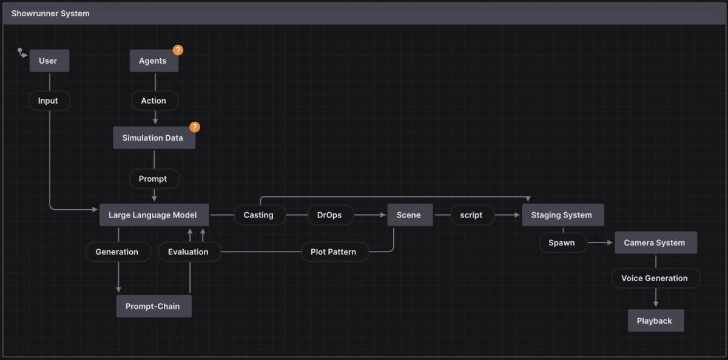Select the Large Language Model node

pyautogui.click(x=155, y=215)
